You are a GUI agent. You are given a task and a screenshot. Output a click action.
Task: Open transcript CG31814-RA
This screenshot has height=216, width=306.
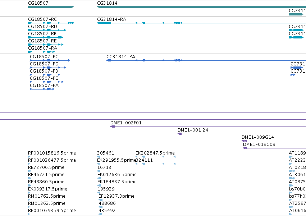pyautogui.click(x=111, y=19)
